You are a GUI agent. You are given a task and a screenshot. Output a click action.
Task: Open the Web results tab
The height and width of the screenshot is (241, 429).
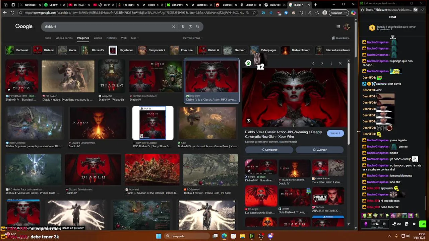(124, 38)
